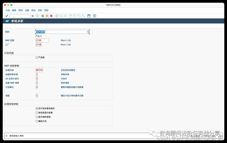227x143 pixels.
Task: Cancel with the red X icon
Action: pyautogui.click(x=51, y=16)
